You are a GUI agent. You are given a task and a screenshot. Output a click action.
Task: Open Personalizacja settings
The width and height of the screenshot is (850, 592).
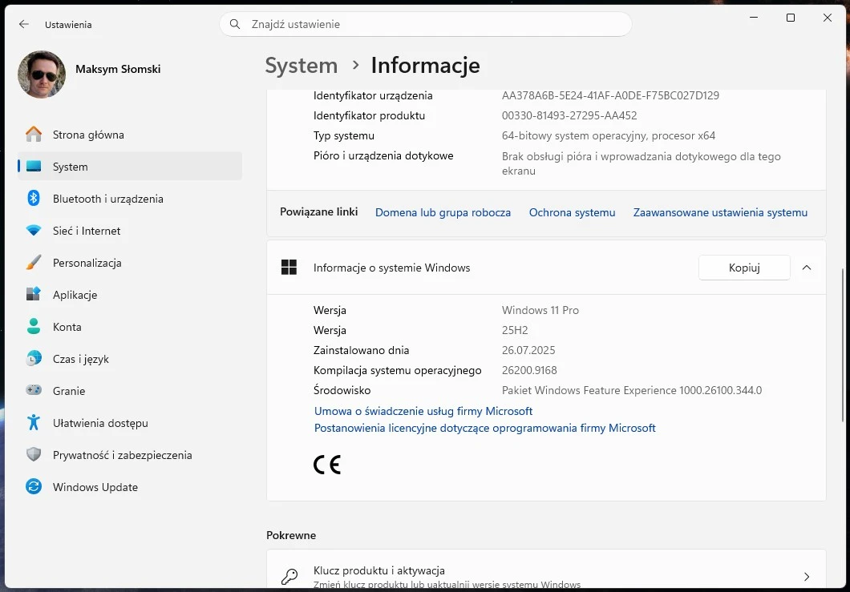tap(130, 262)
